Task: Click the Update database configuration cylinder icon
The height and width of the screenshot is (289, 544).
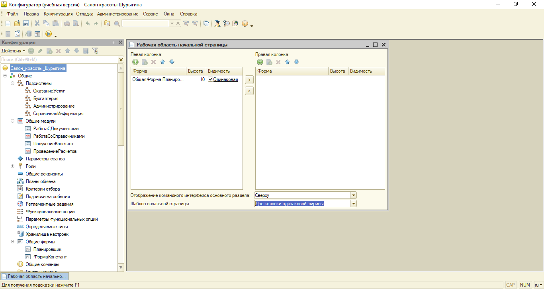Action: click(x=28, y=34)
